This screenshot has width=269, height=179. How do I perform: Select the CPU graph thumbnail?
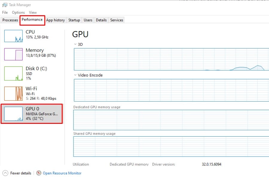pos(13,36)
